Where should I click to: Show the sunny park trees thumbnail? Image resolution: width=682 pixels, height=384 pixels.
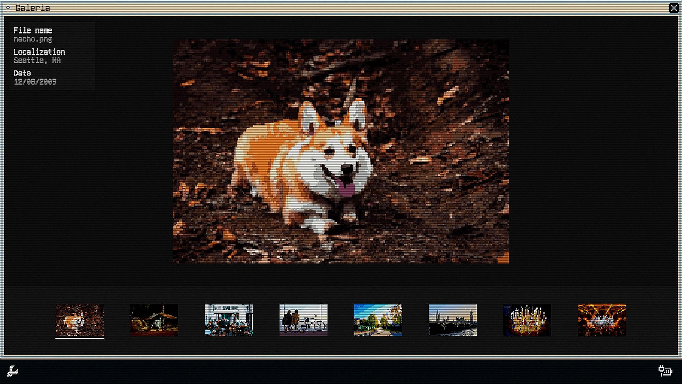coord(378,320)
